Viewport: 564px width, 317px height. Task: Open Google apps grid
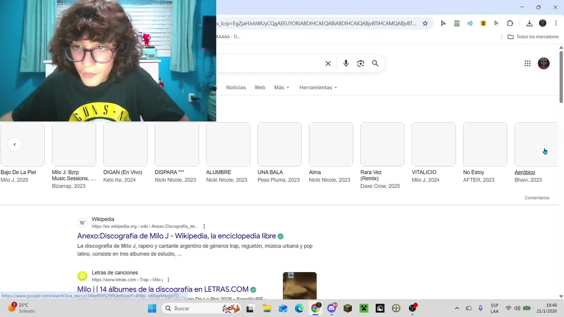[527, 63]
